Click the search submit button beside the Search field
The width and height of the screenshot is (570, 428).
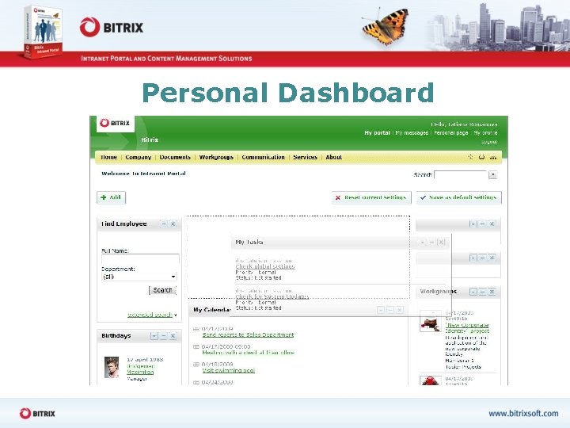[x=492, y=174]
